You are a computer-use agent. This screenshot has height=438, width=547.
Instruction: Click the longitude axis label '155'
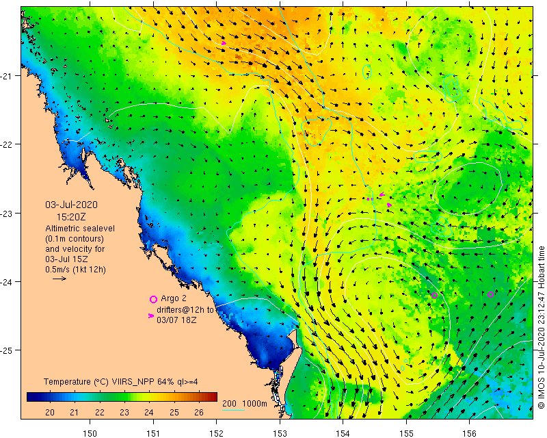click(406, 433)
